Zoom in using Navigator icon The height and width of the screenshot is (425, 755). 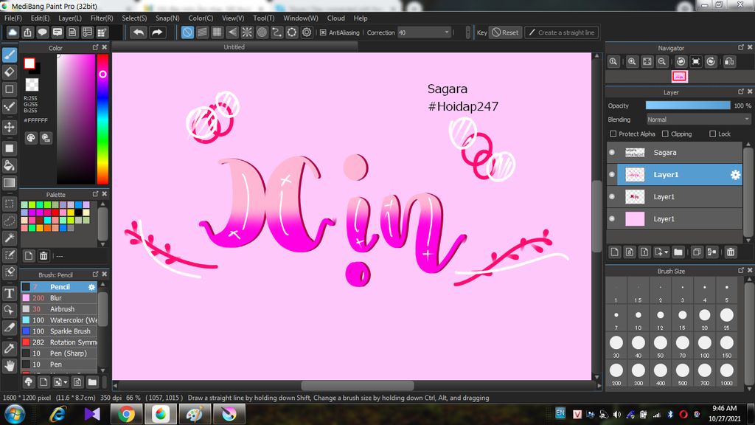click(x=632, y=62)
